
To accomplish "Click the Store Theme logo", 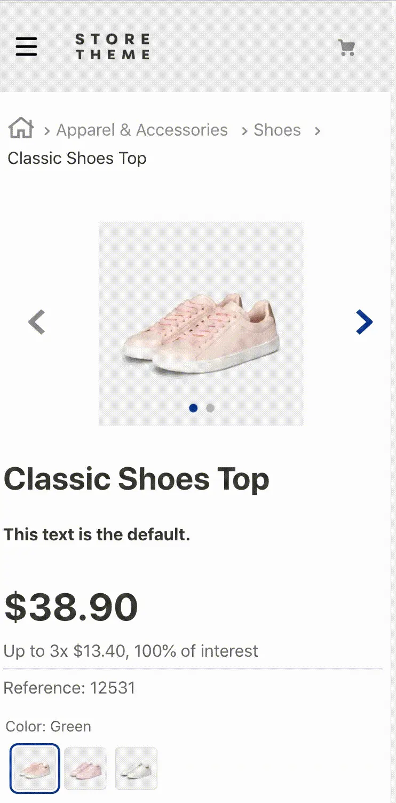I will (x=113, y=46).
